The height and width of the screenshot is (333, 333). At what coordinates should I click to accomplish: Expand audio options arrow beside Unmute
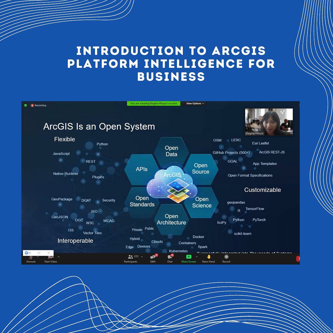(x=38, y=257)
